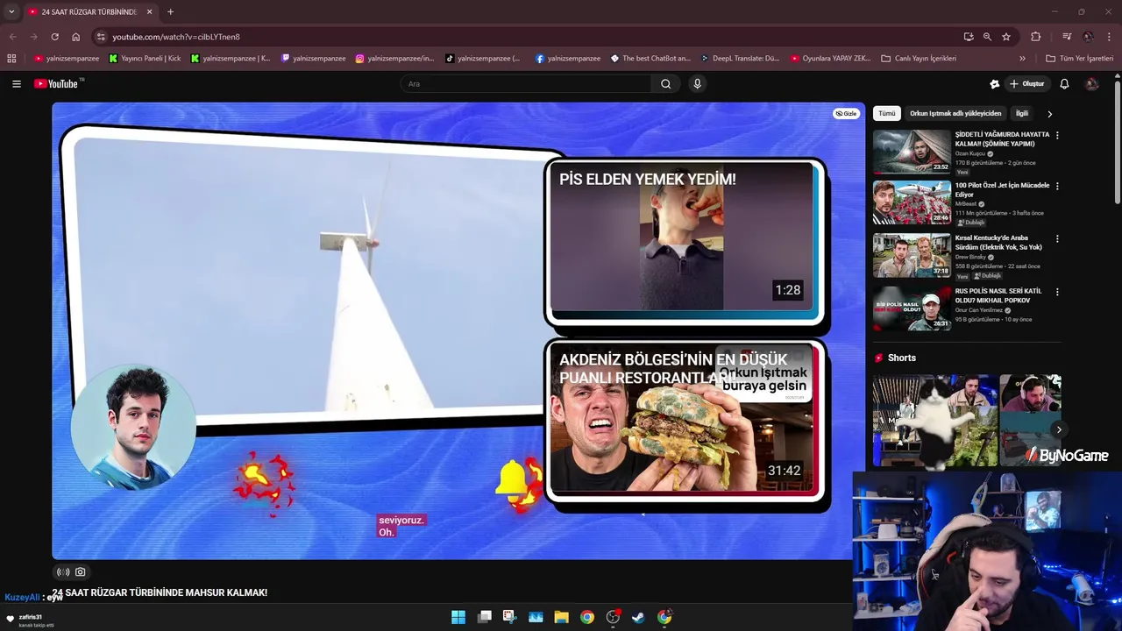Open the 100 Pilot Özel Jet video title
This screenshot has width=1122, height=631.
pyautogui.click(x=1002, y=190)
